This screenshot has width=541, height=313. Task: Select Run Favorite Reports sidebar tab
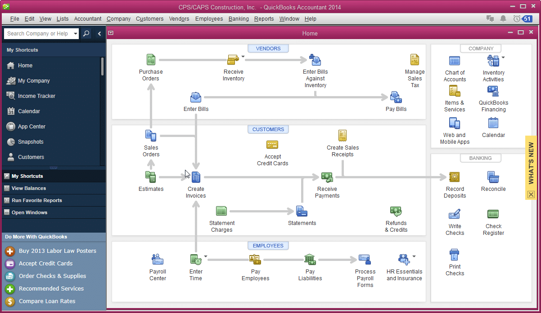tap(54, 200)
